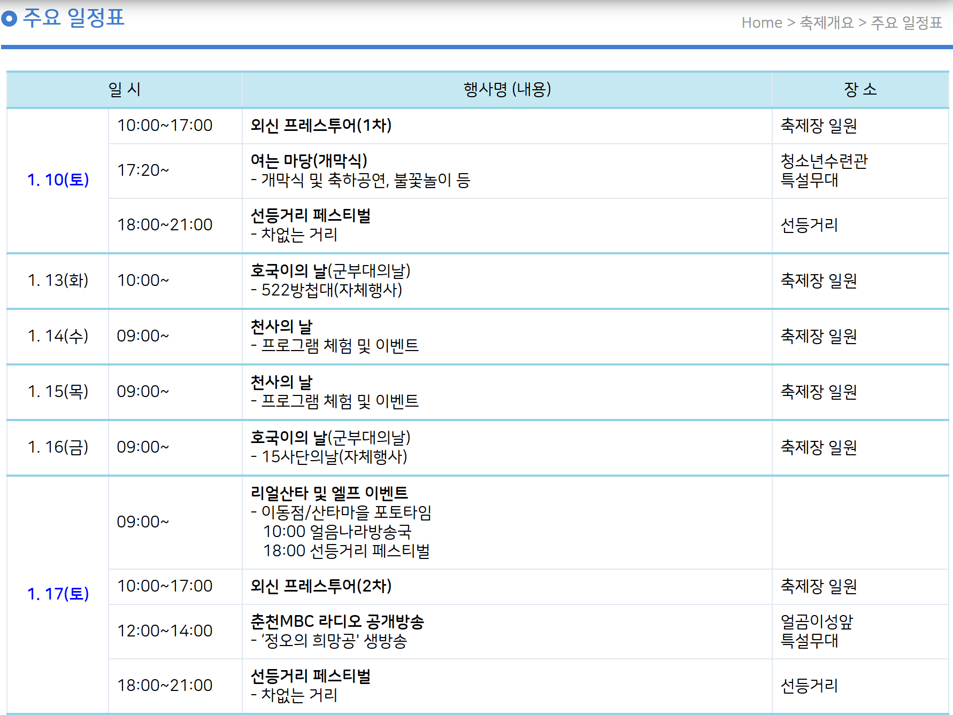Image resolution: width=953 pixels, height=715 pixels.
Task: Select the 1. 15(목) date cell
Action: coord(58,392)
